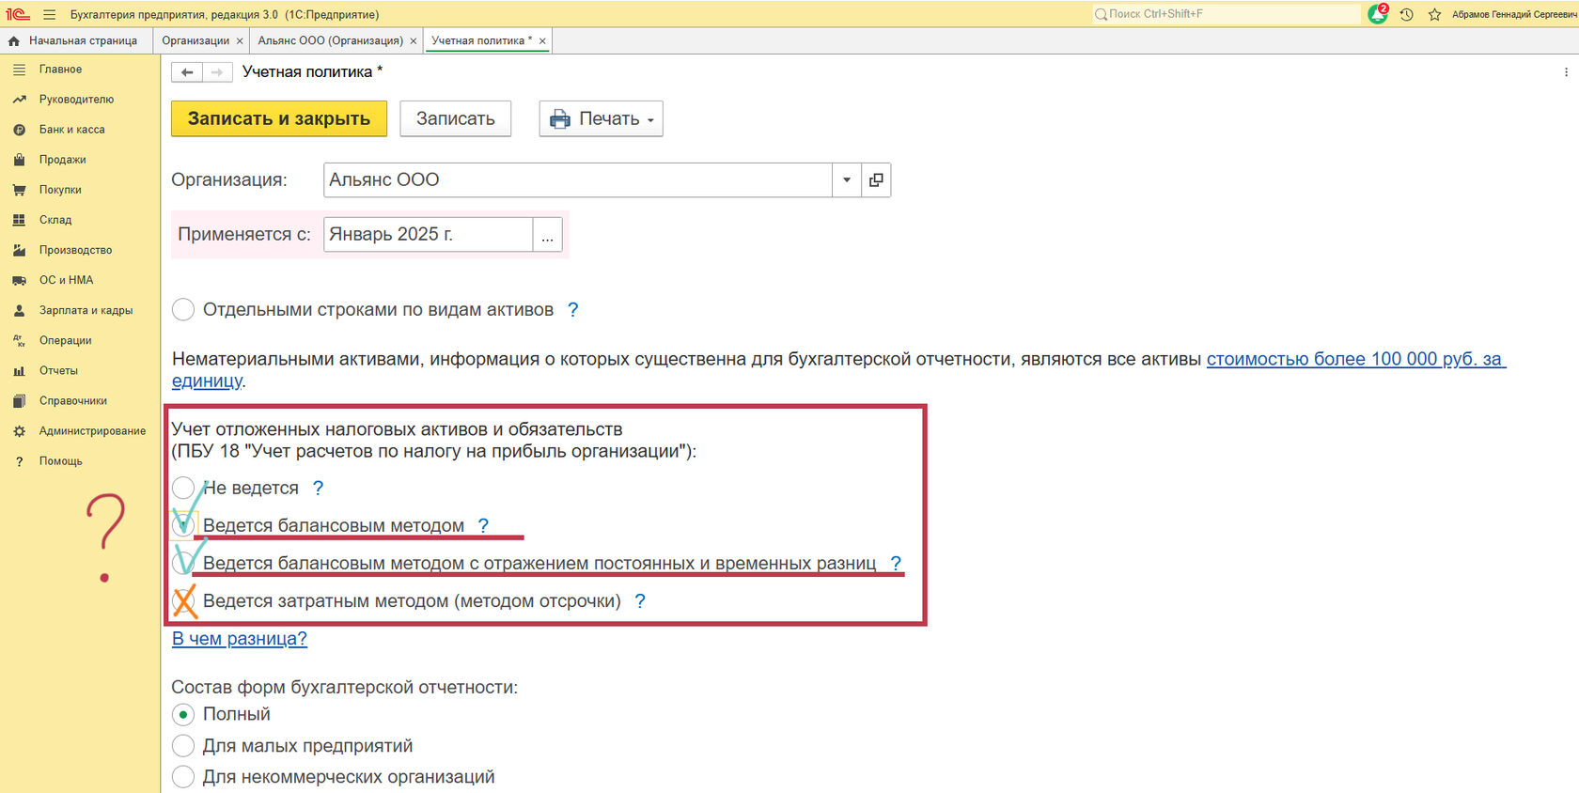Open help for 'Не ведется' option
The width and height of the screenshot is (1579, 793).
[318, 489]
